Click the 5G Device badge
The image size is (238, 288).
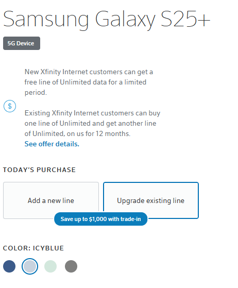[22, 43]
